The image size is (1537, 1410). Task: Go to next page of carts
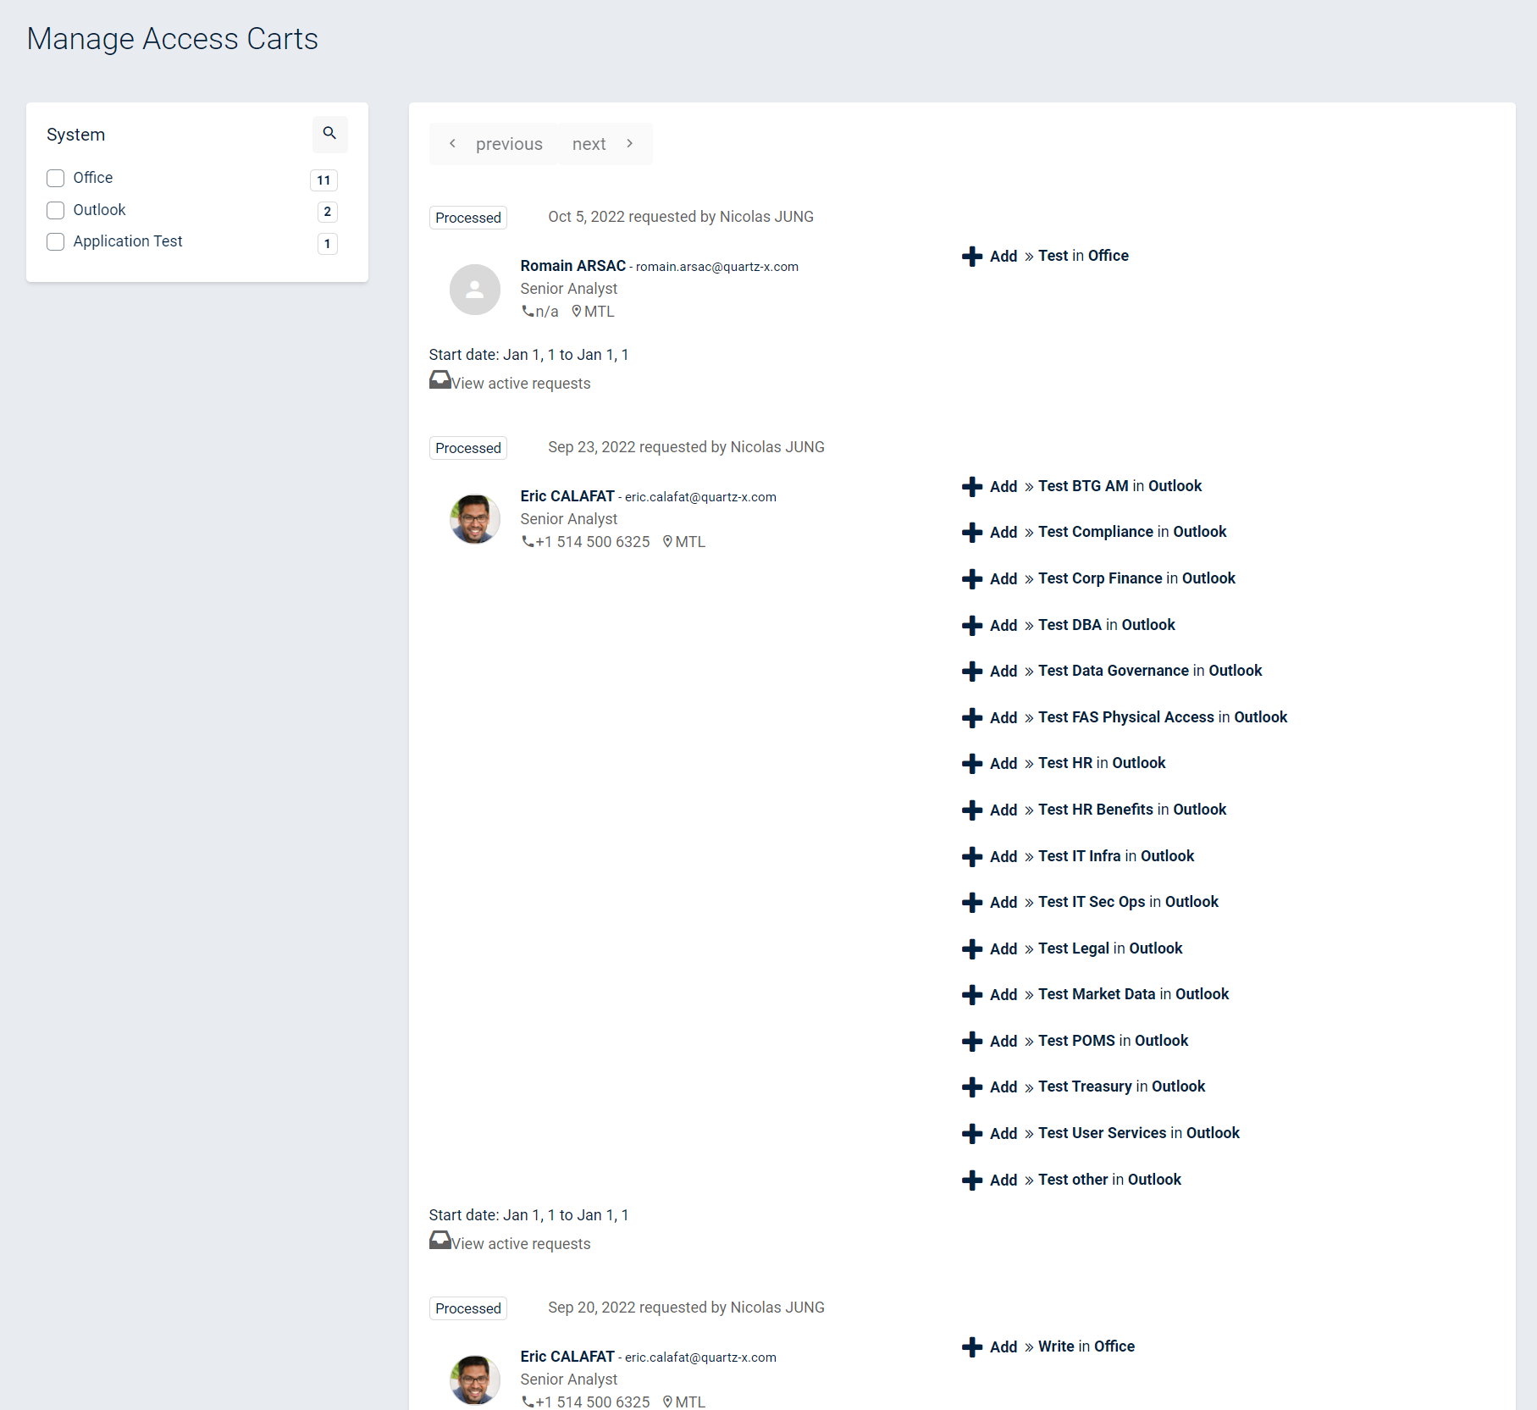603,144
